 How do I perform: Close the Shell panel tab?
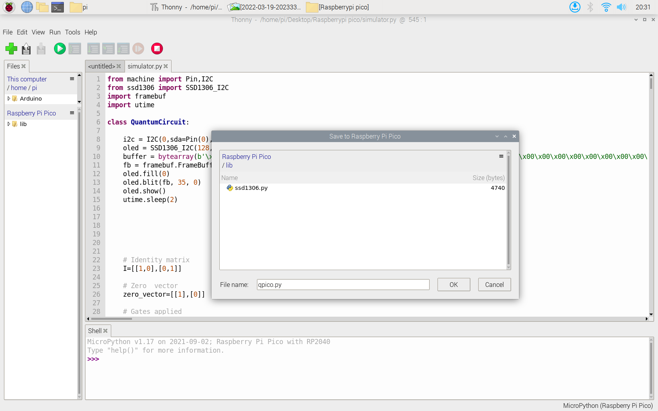point(105,331)
